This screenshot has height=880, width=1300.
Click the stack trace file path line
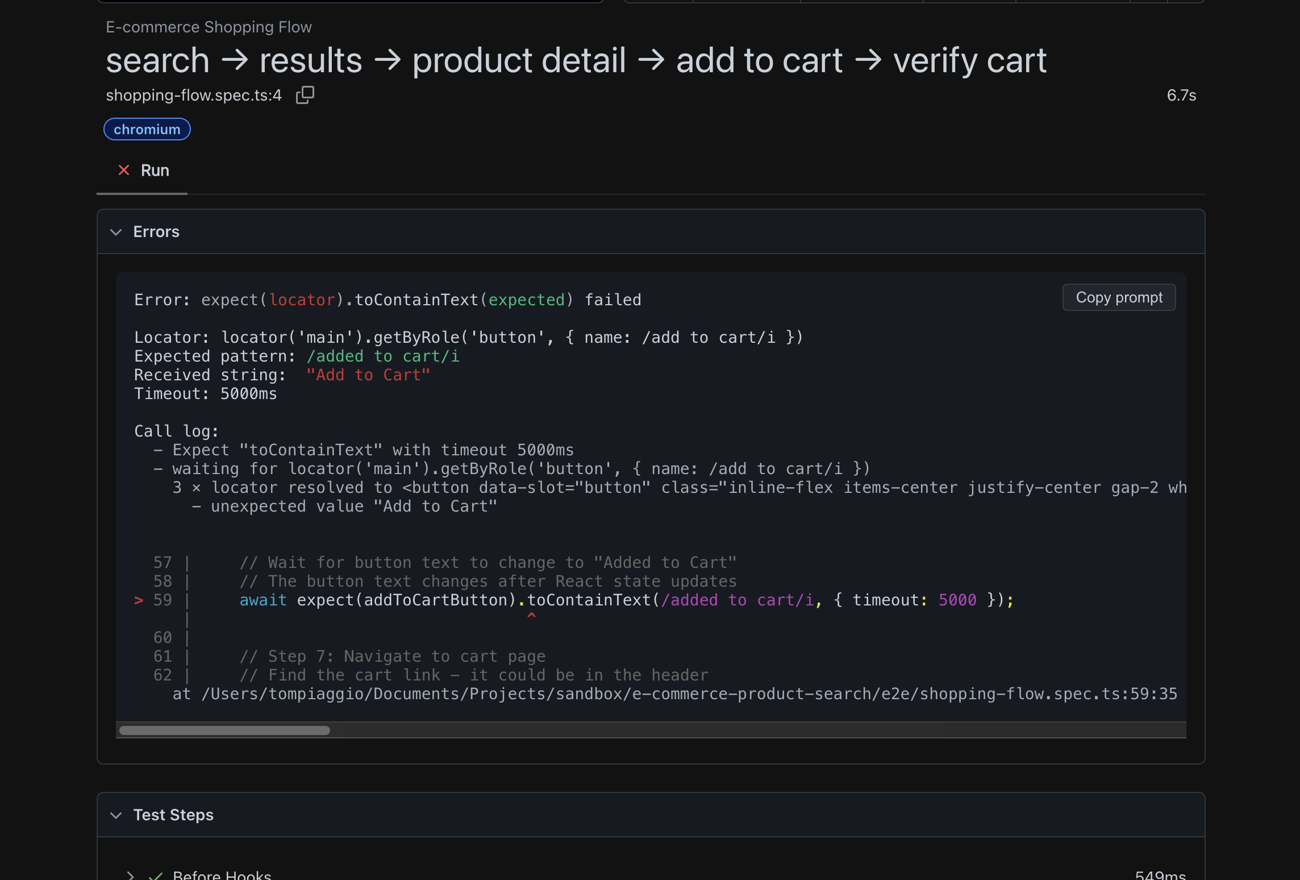pos(674,694)
